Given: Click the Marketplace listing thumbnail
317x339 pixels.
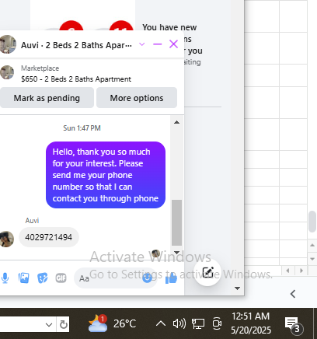Looking at the screenshot, I should [x=7, y=72].
